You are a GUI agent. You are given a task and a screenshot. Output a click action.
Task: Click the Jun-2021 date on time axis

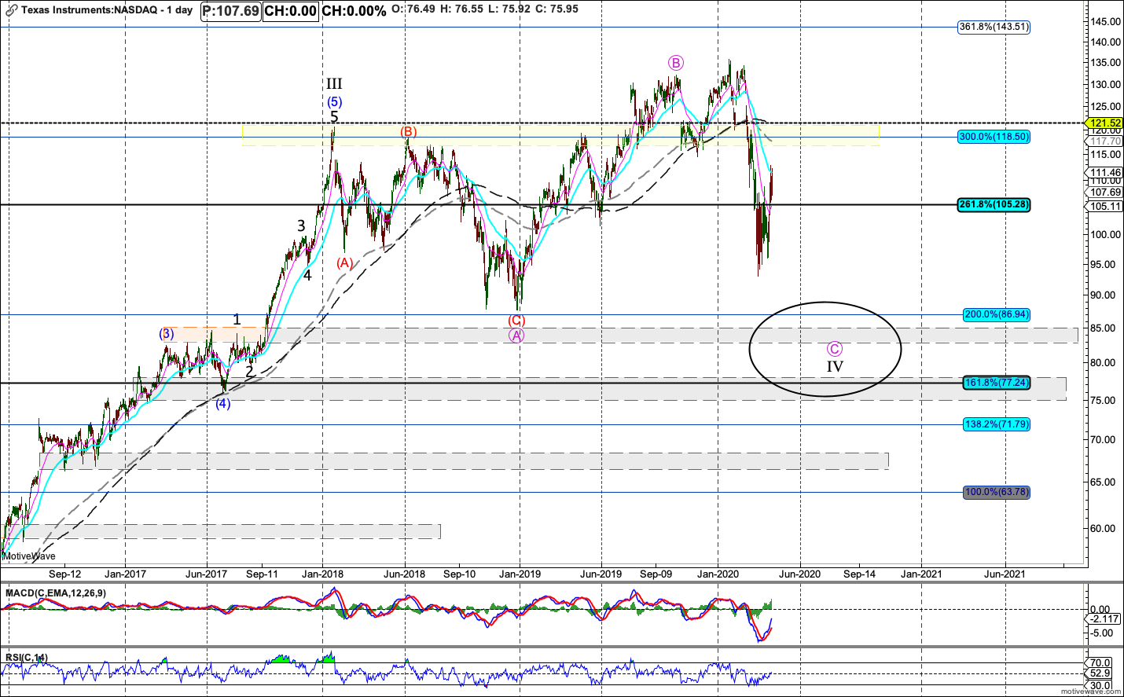click(x=1005, y=574)
